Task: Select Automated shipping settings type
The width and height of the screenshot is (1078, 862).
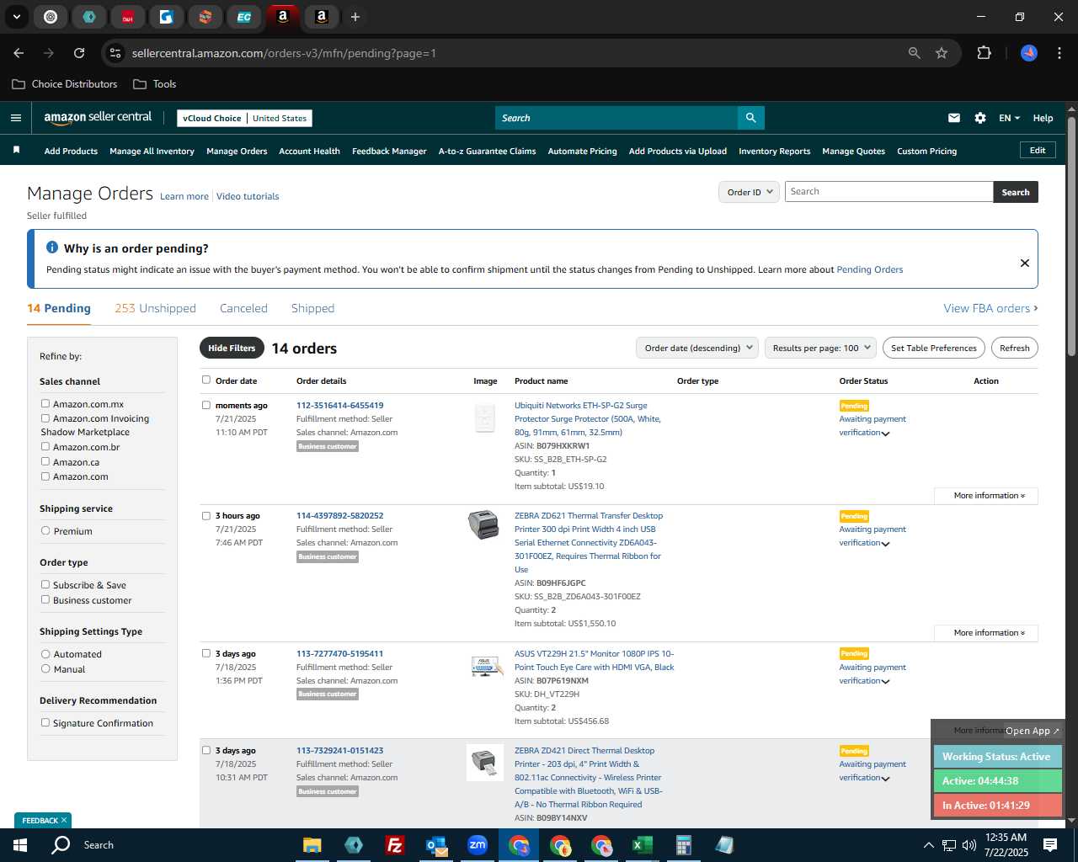Action: 45,653
